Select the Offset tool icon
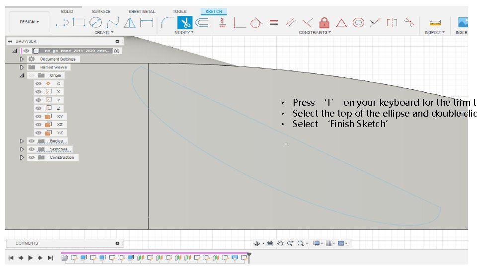The height and width of the screenshot is (268, 477). [202, 23]
